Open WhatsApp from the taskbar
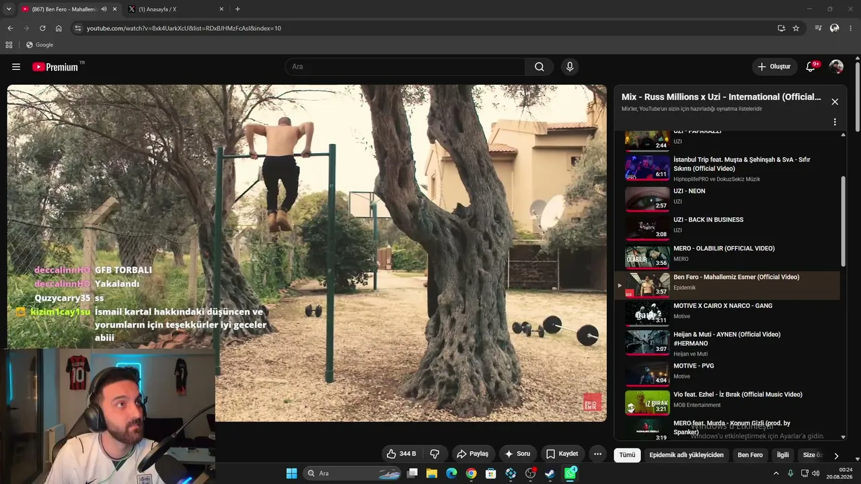Viewport: 861px width, 484px height. pyautogui.click(x=570, y=473)
